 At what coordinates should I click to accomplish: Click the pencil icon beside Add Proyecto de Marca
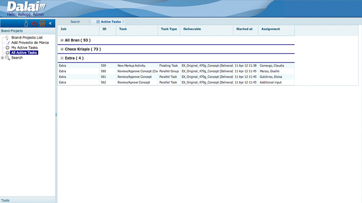[8, 43]
